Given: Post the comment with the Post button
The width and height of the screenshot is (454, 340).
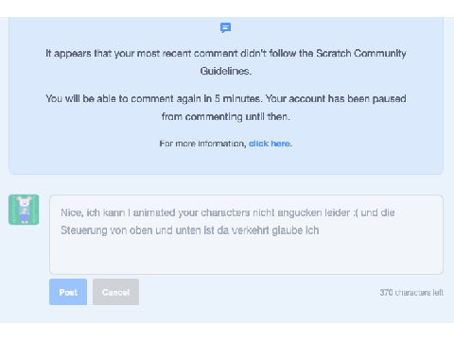Looking at the screenshot, I should pos(68,292).
